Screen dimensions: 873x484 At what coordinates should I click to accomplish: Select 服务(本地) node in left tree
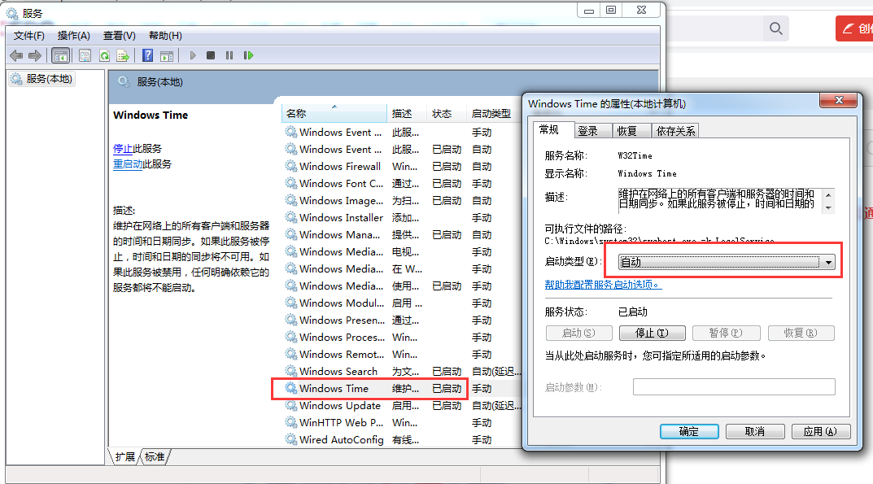click(x=42, y=79)
